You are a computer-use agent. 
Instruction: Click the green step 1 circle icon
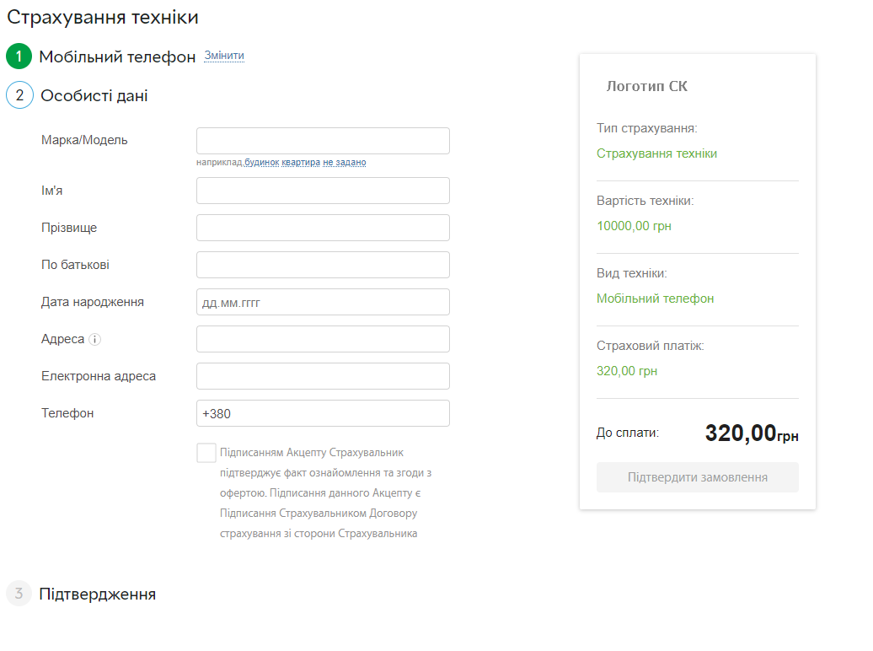coord(19,56)
